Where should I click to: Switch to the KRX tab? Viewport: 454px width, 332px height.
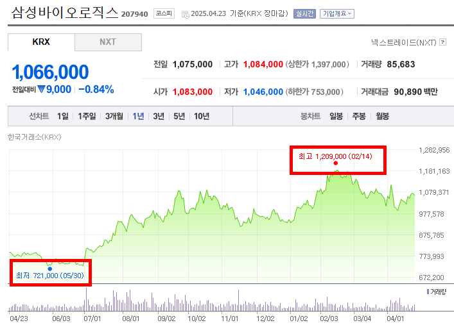tap(41, 42)
